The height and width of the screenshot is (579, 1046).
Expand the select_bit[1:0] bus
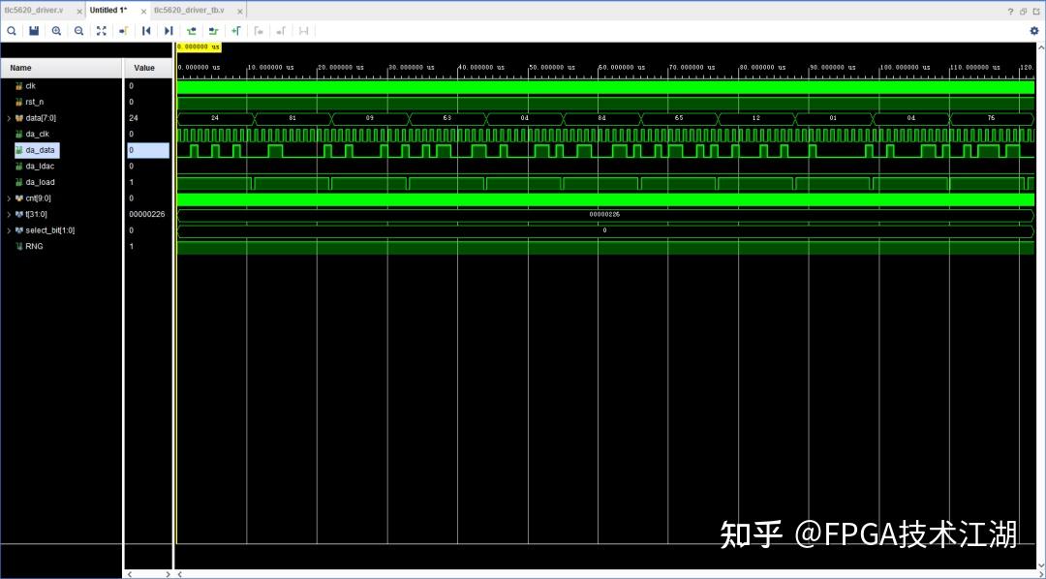coord(9,230)
